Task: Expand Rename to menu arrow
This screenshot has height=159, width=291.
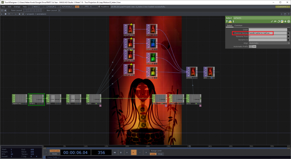Action: tap(289, 40)
